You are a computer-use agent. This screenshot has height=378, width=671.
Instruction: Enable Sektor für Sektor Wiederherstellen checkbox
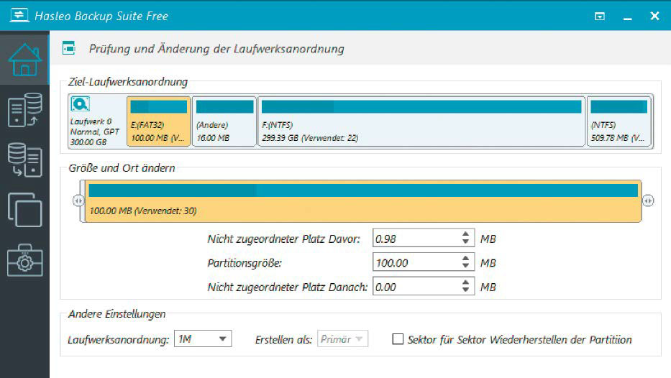point(398,339)
